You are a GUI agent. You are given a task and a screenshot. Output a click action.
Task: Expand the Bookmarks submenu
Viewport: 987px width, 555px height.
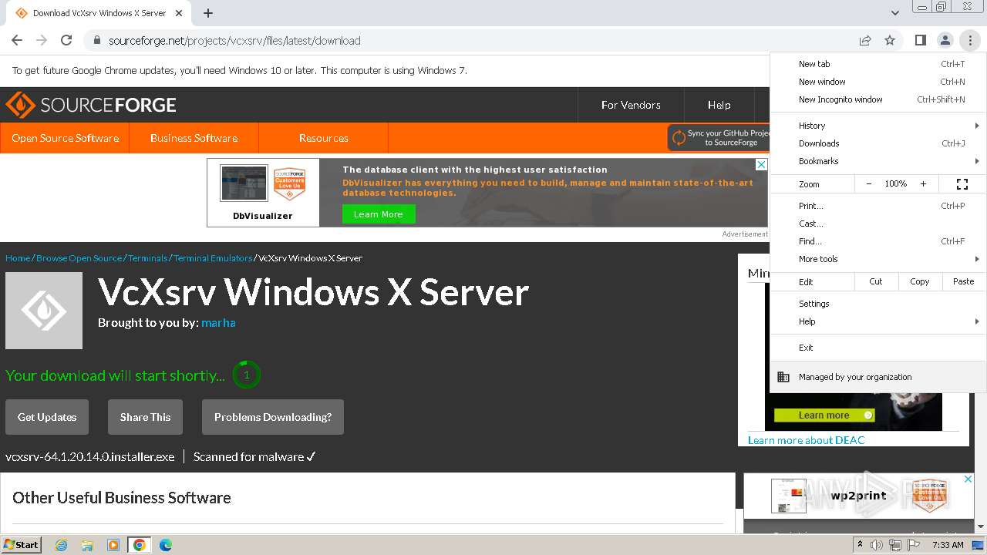(x=878, y=161)
